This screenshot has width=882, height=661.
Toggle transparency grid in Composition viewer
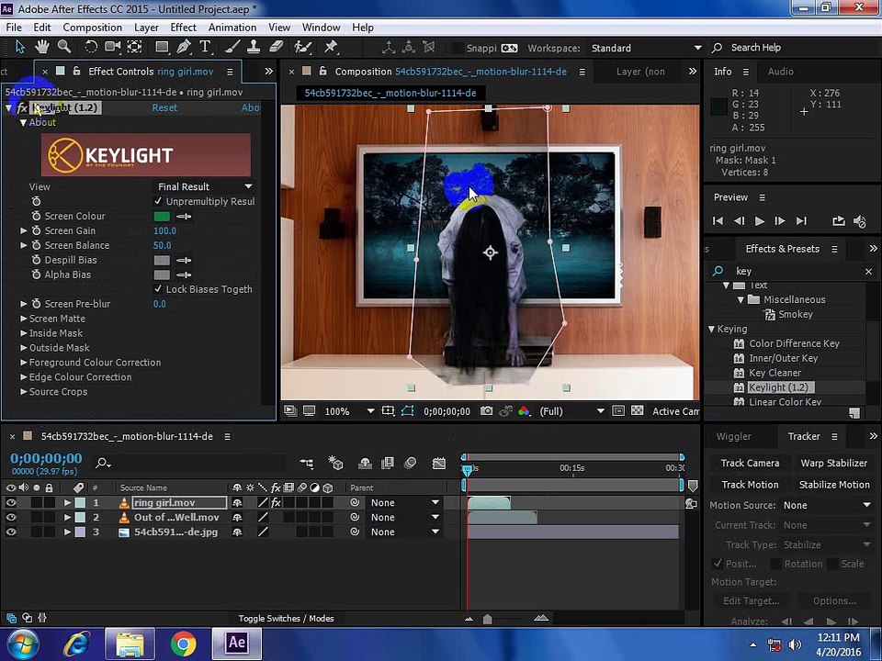pos(638,411)
